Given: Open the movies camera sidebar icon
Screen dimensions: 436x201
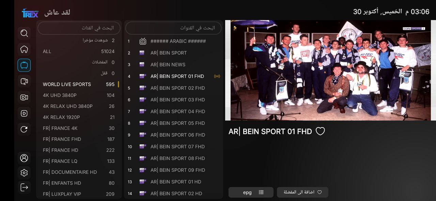Looking at the screenshot, I should (24, 97).
